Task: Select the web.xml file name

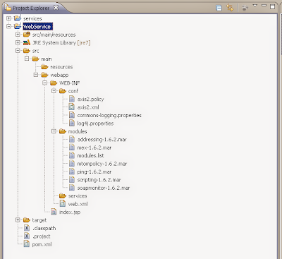Action: pos(78,204)
